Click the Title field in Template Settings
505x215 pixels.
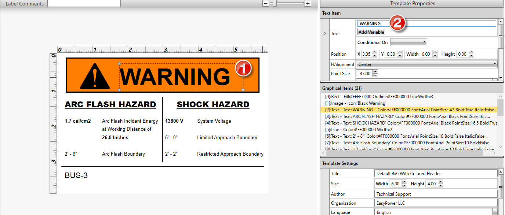pos(436,174)
